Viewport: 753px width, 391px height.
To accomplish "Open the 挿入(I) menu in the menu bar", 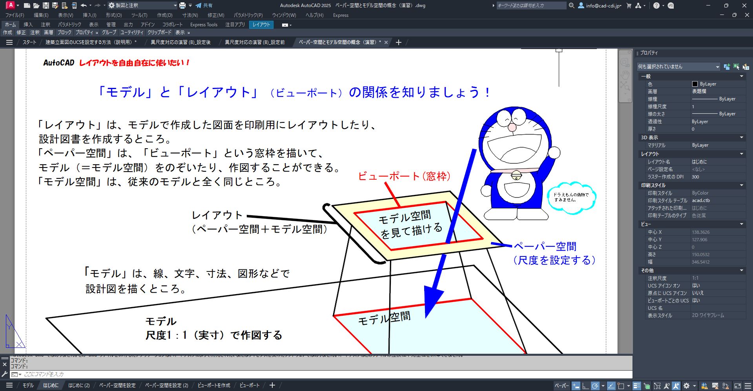I will click(x=89, y=15).
